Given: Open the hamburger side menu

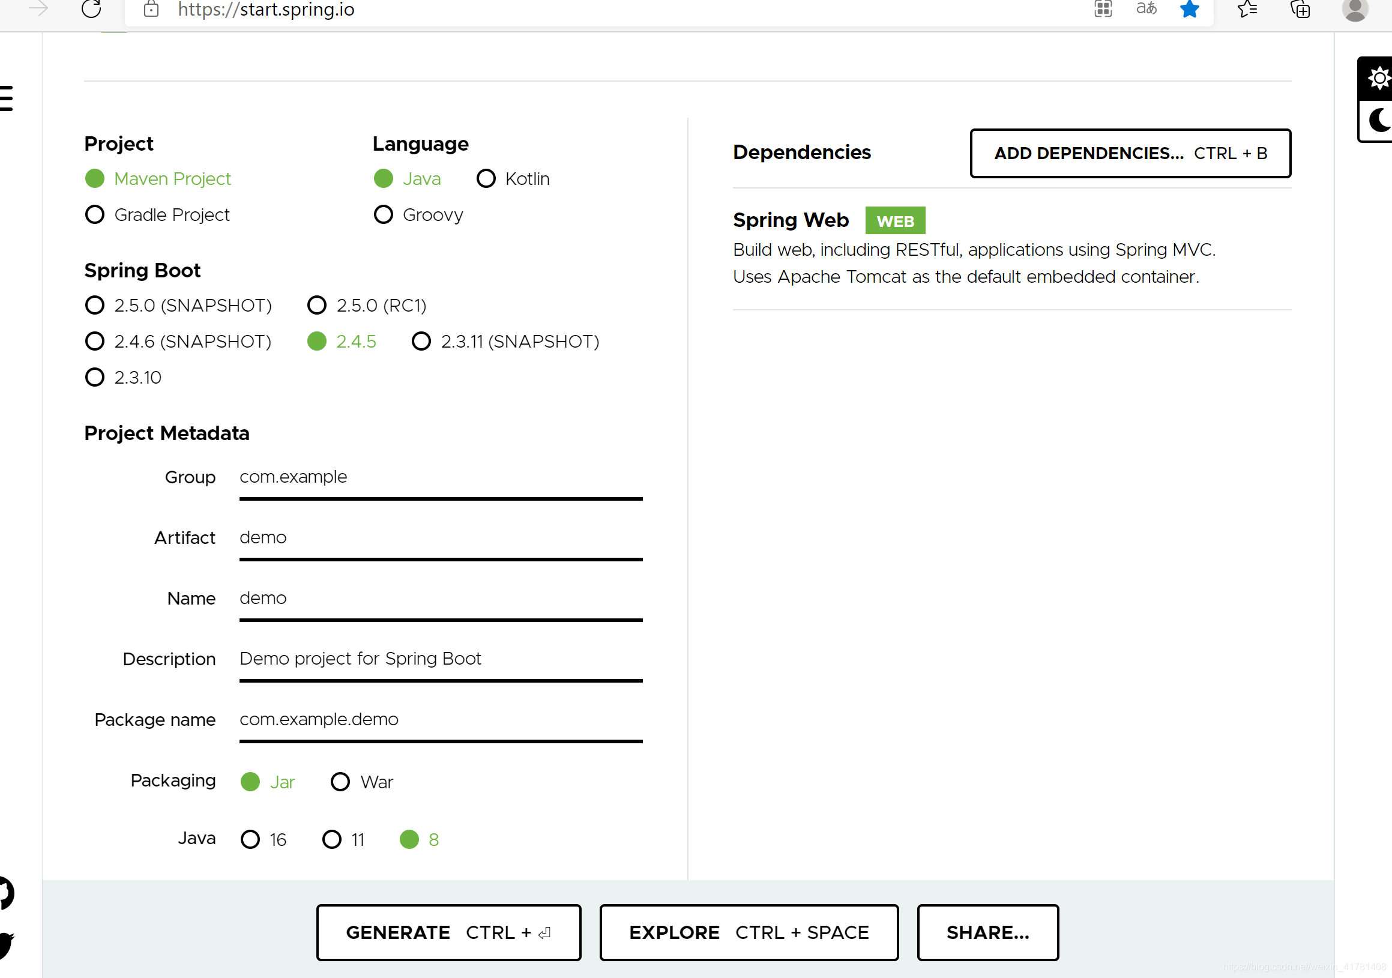Looking at the screenshot, I should 6,98.
